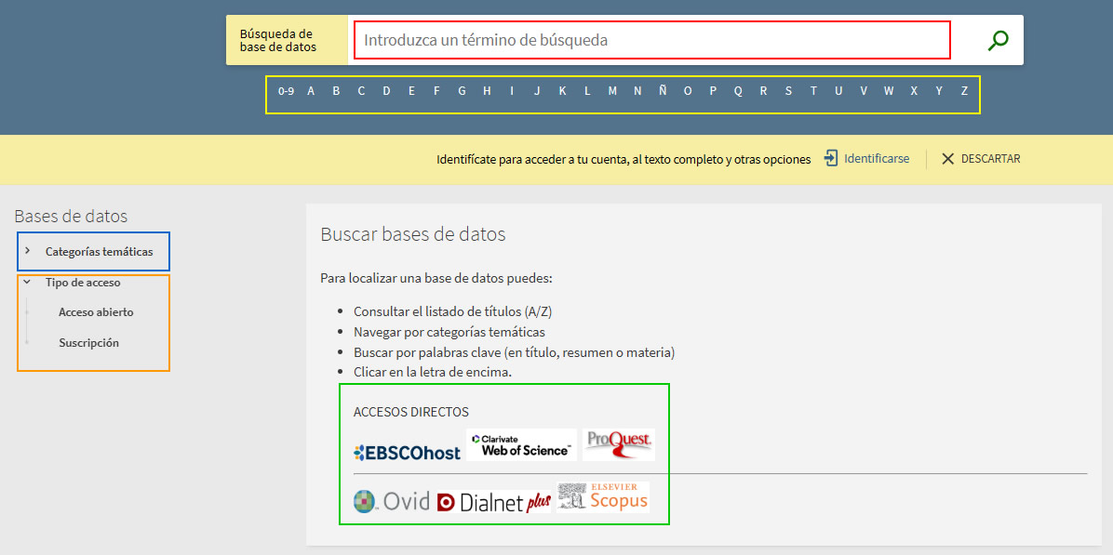This screenshot has width=1113, height=555.
Task: Browse databases starting with letter C
Action: point(361,91)
